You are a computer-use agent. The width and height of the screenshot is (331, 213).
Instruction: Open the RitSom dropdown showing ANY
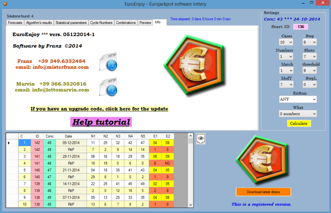coord(298,99)
